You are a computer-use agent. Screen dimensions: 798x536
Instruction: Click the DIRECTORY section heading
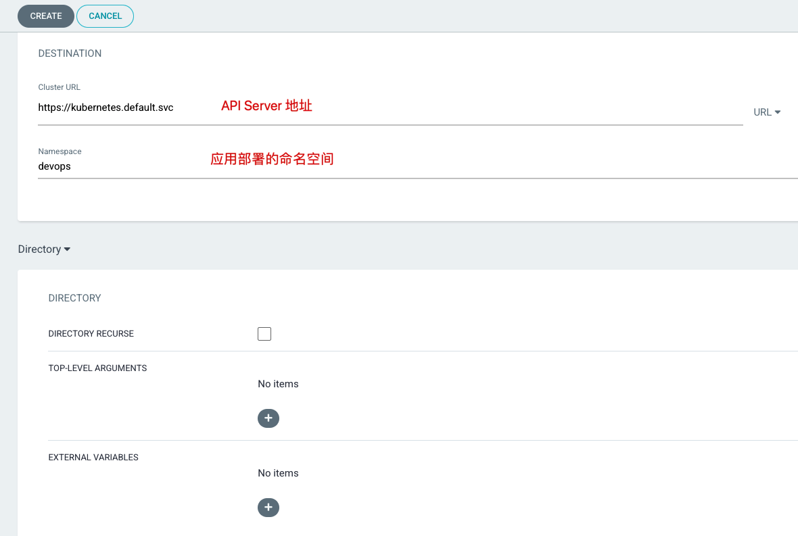[75, 298]
